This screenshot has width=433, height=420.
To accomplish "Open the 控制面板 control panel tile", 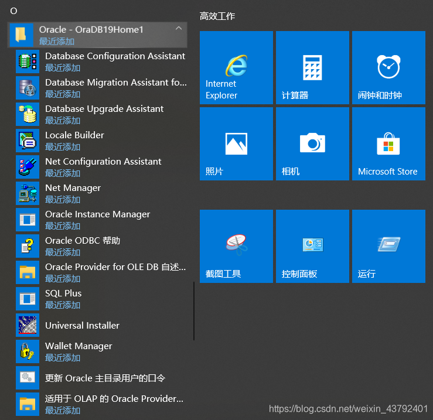I will [x=312, y=246].
